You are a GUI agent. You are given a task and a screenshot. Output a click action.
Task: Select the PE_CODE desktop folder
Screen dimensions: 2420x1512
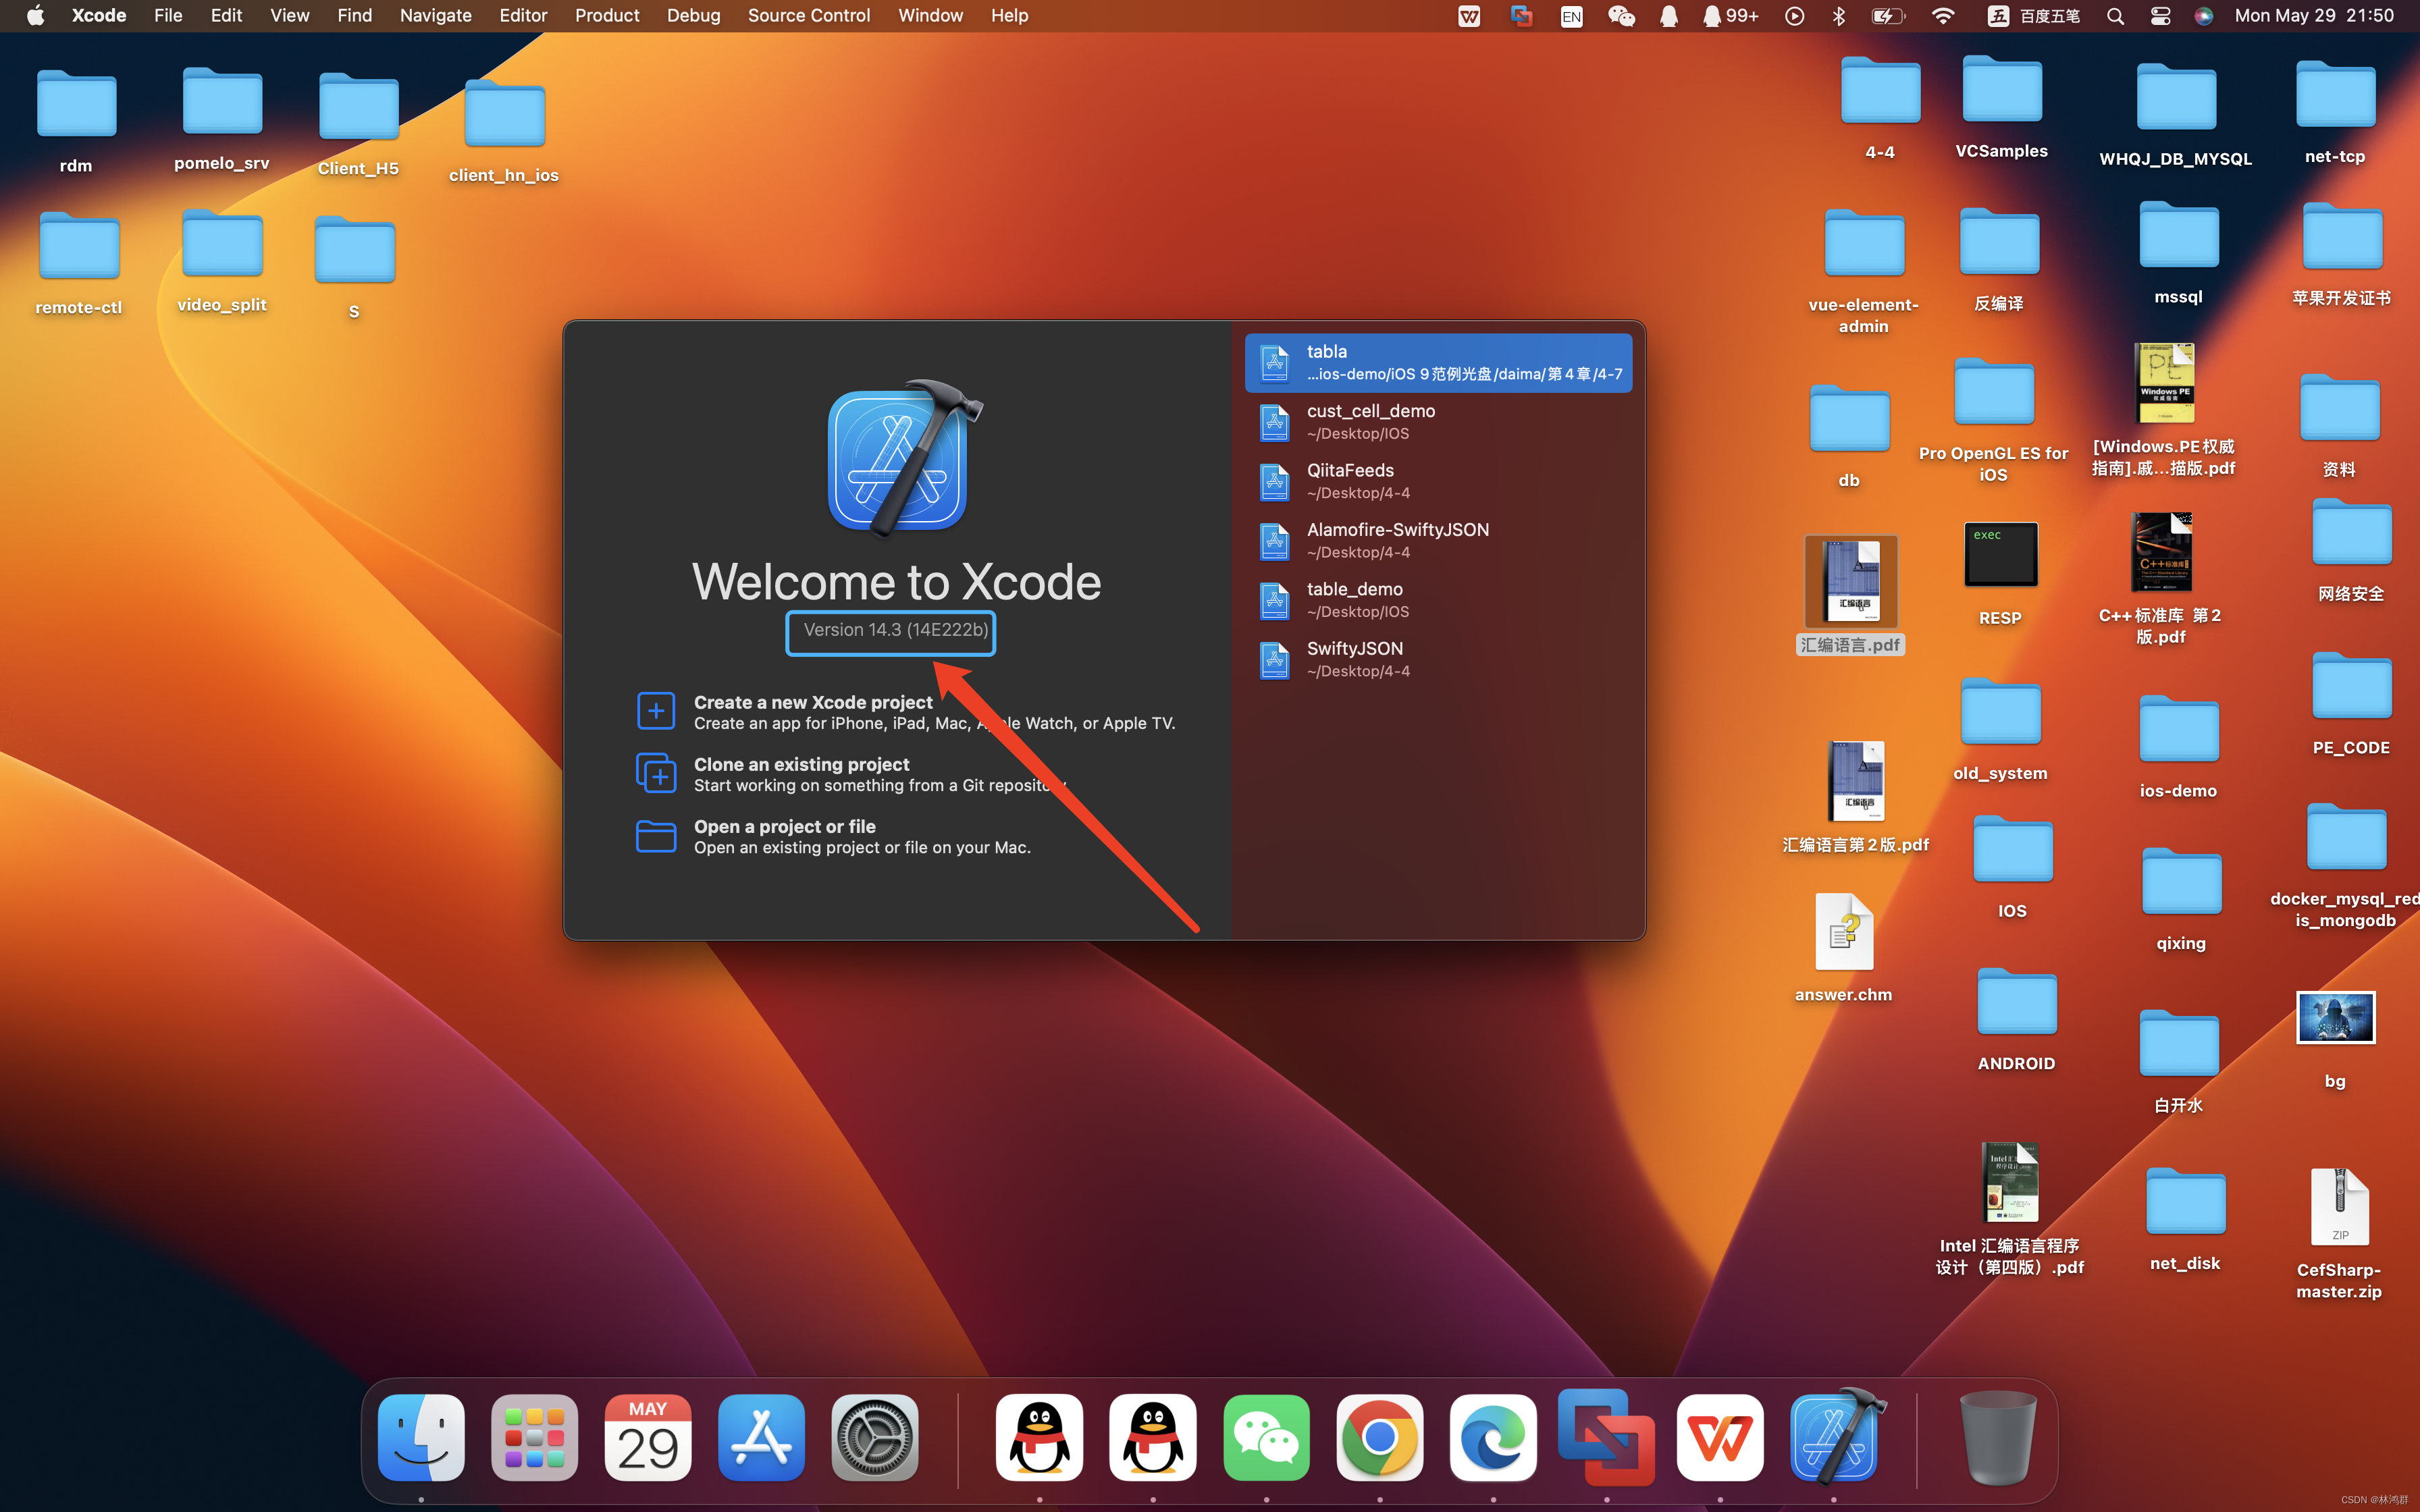(x=2351, y=703)
